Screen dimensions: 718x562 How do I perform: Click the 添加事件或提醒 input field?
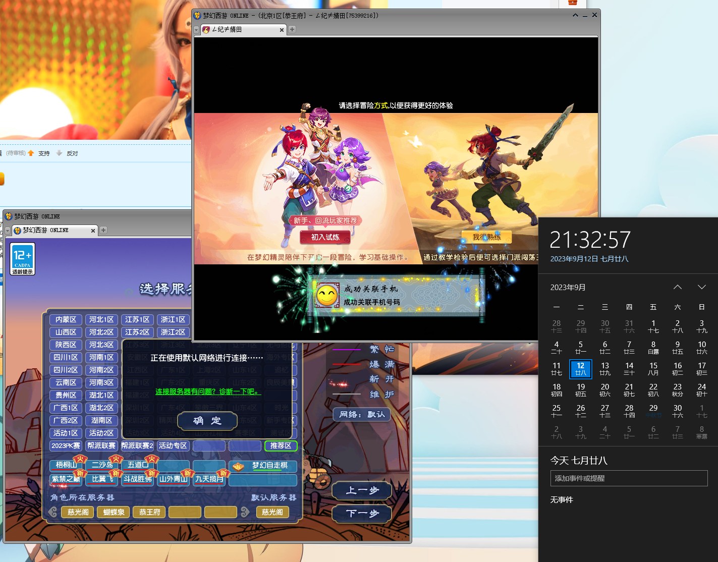coord(629,478)
